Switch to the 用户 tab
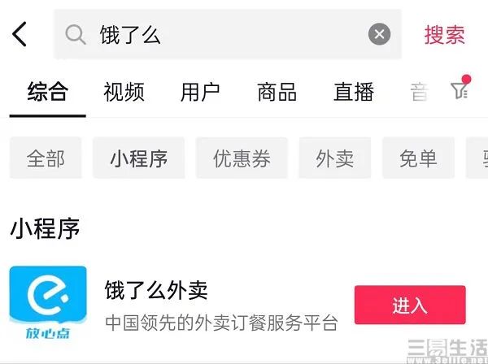The image size is (488, 364). (x=200, y=92)
